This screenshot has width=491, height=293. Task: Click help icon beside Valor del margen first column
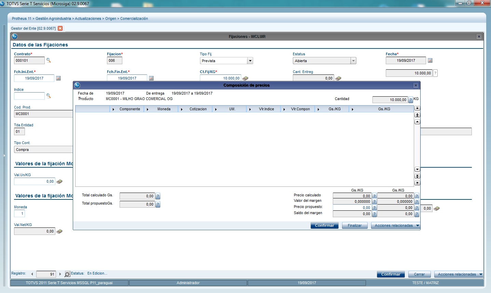pos(374,202)
